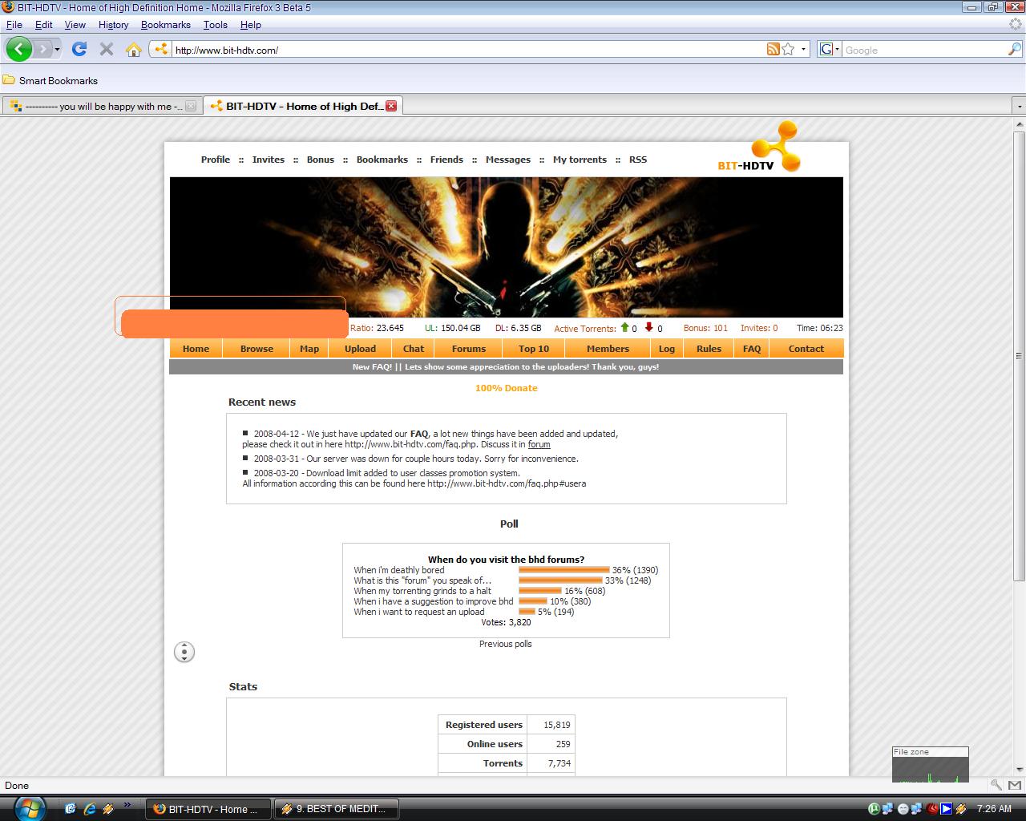Open the Members page in nav bar
Viewport: 1026px width, 821px height.
pyautogui.click(x=608, y=349)
